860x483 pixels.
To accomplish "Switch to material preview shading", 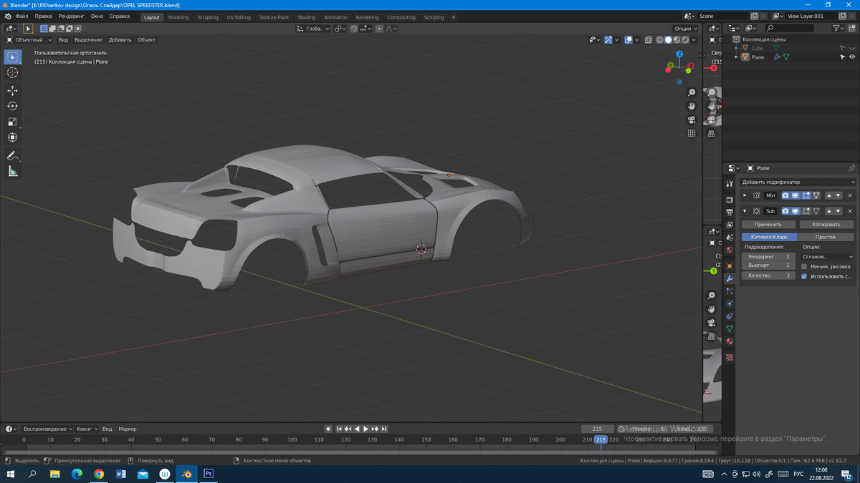I will point(677,40).
